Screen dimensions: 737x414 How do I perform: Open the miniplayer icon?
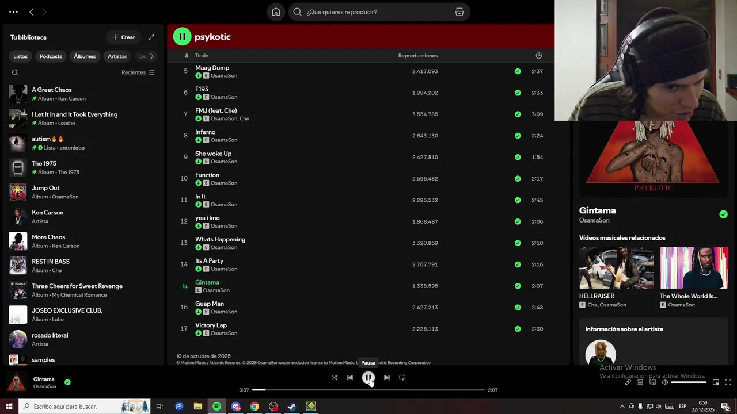[716, 382]
